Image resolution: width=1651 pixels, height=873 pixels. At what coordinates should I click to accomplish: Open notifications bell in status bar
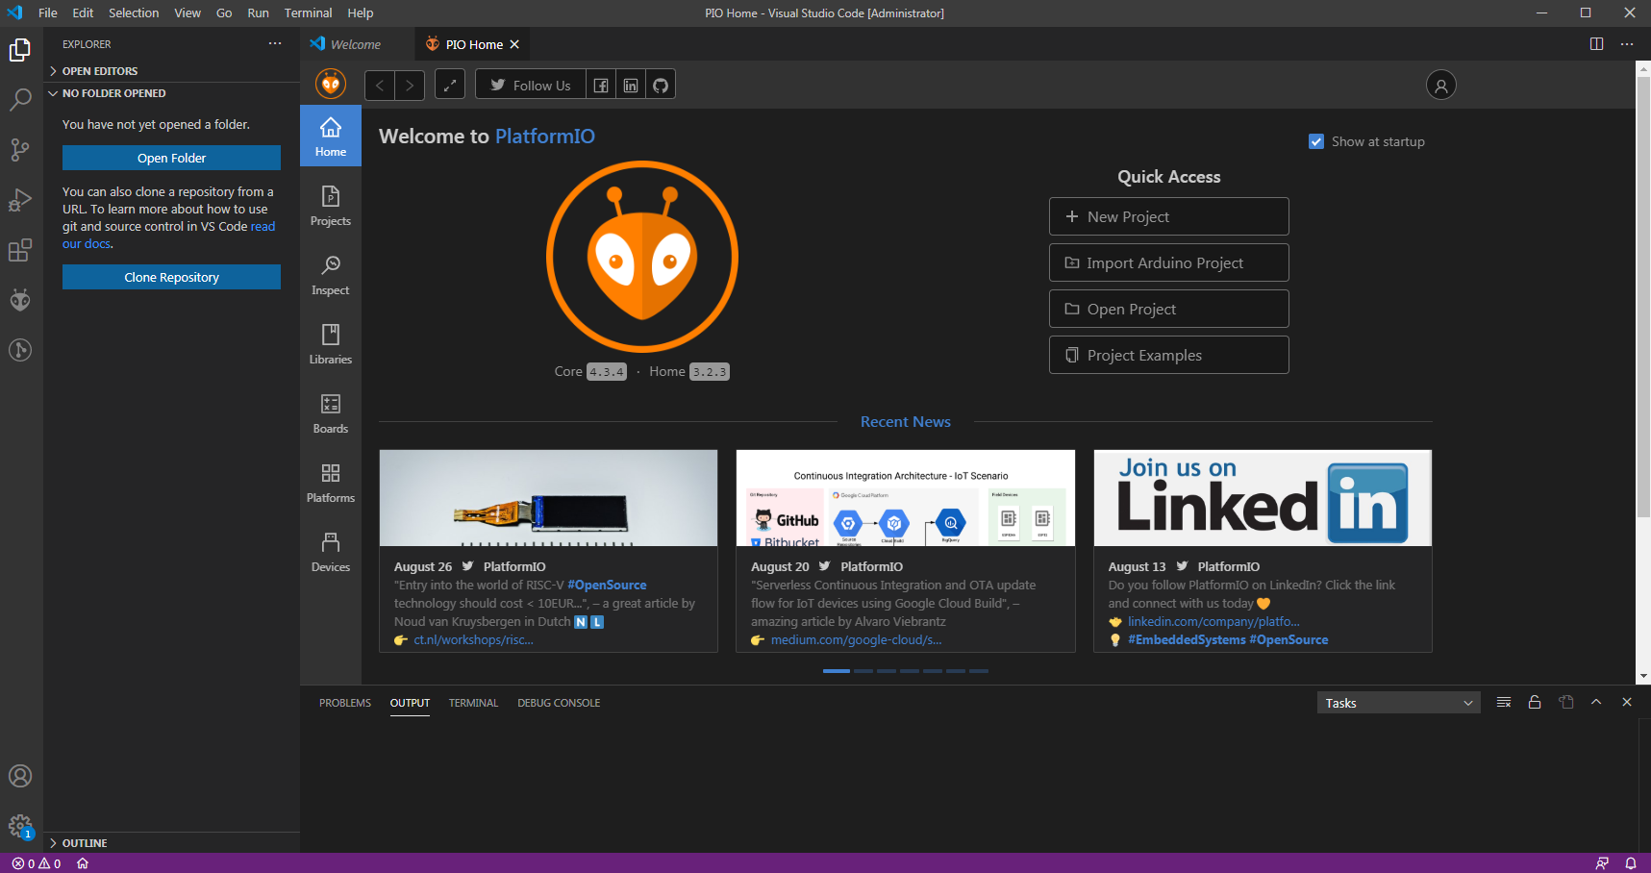[x=1631, y=863]
